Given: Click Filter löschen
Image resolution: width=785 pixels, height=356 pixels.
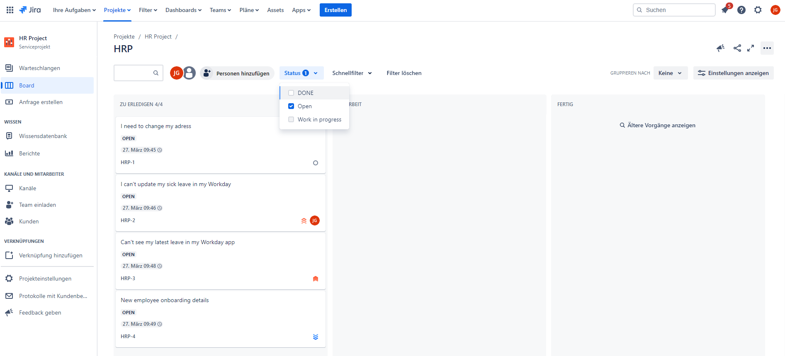Looking at the screenshot, I should pyautogui.click(x=404, y=73).
